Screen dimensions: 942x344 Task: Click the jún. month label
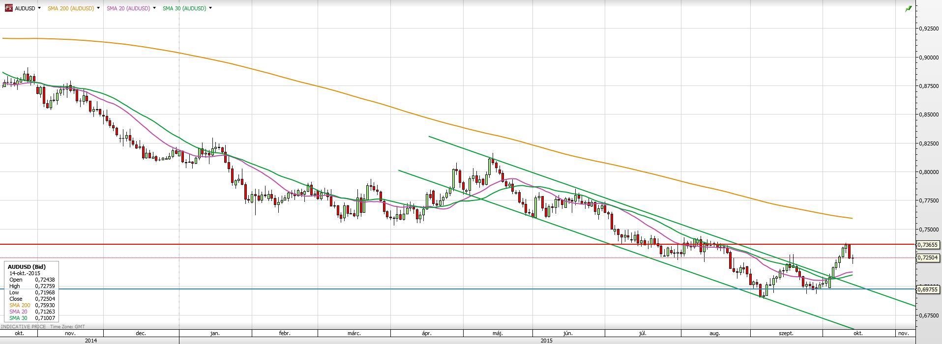(568, 333)
